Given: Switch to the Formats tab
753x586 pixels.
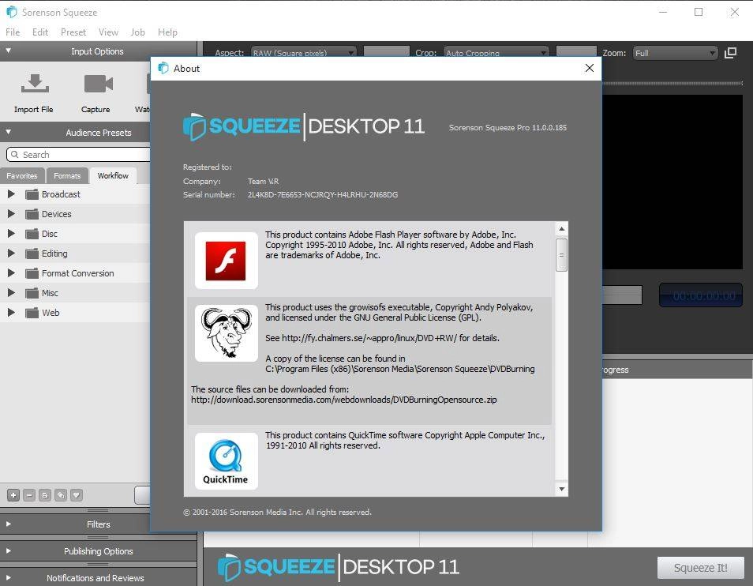Looking at the screenshot, I should [x=67, y=175].
